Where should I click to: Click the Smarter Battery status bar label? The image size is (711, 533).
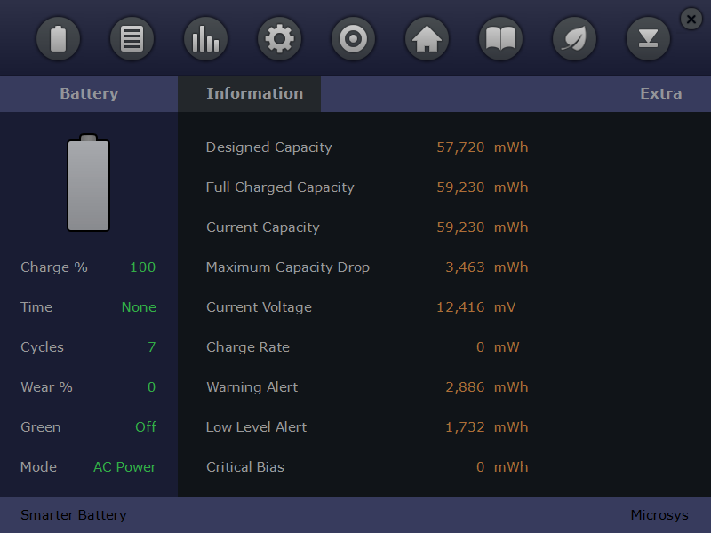(73, 515)
